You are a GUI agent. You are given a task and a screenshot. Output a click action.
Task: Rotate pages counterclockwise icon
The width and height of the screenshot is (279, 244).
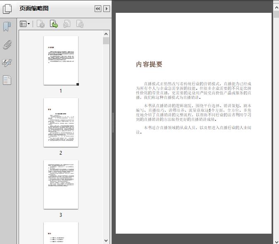[x=67, y=24]
